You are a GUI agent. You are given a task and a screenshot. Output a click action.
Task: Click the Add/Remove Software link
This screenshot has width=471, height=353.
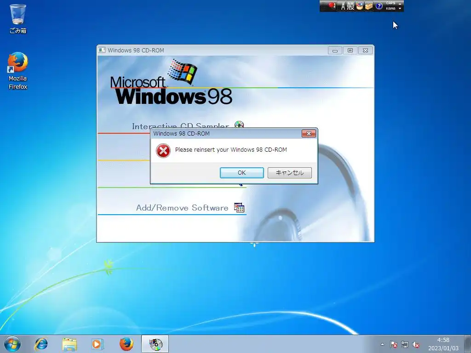[x=182, y=208]
